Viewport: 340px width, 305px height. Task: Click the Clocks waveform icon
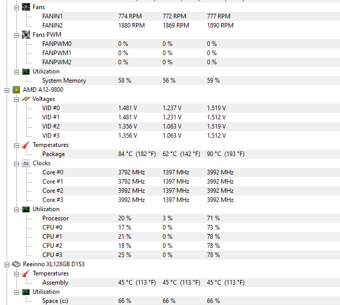click(26, 163)
